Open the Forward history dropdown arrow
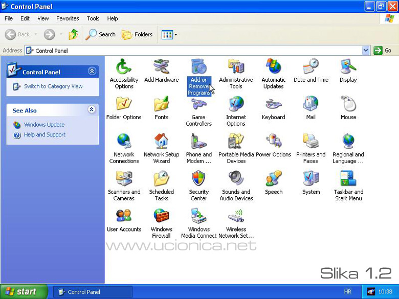This screenshot has width=399, height=299. coord(61,34)
